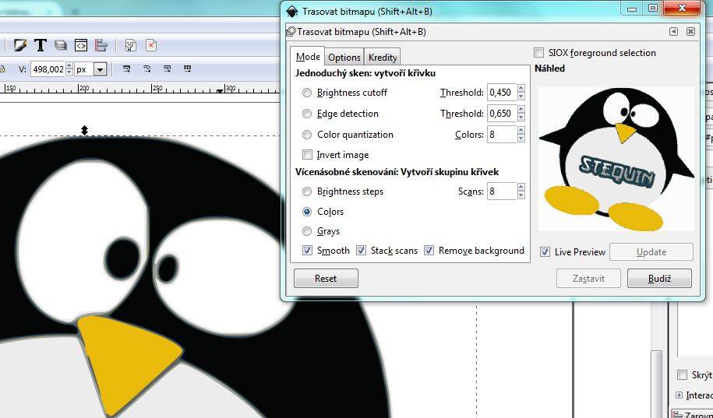The image size is (713, 418).
Task: Click the trace bitmap icon in panel header
Action: click(x=291, y=31)
